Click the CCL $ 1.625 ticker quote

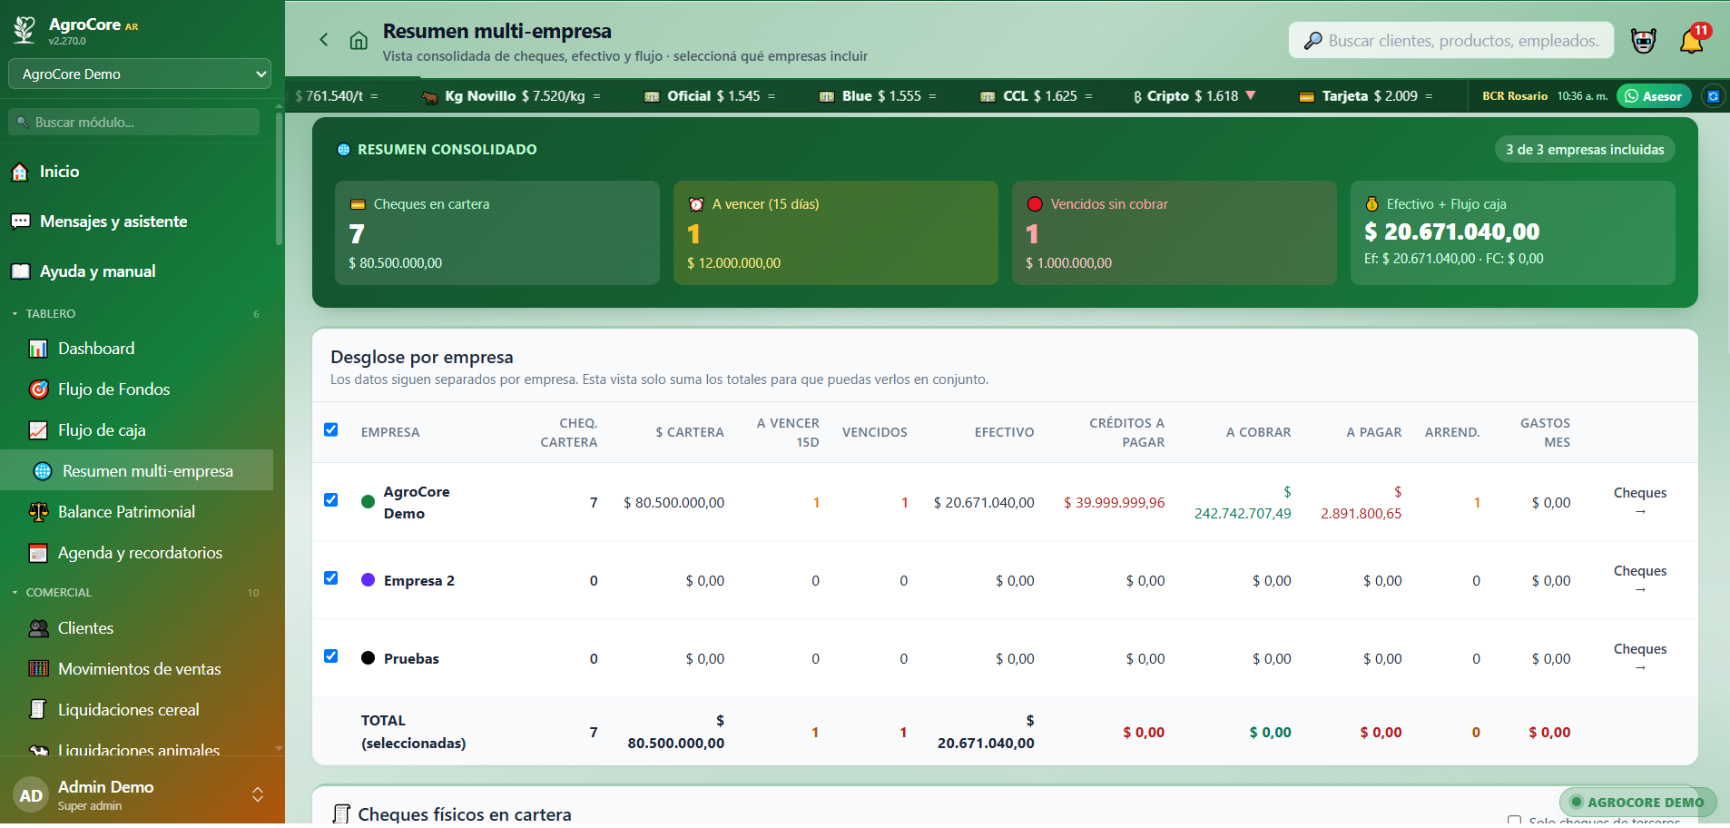point(1037,96)
